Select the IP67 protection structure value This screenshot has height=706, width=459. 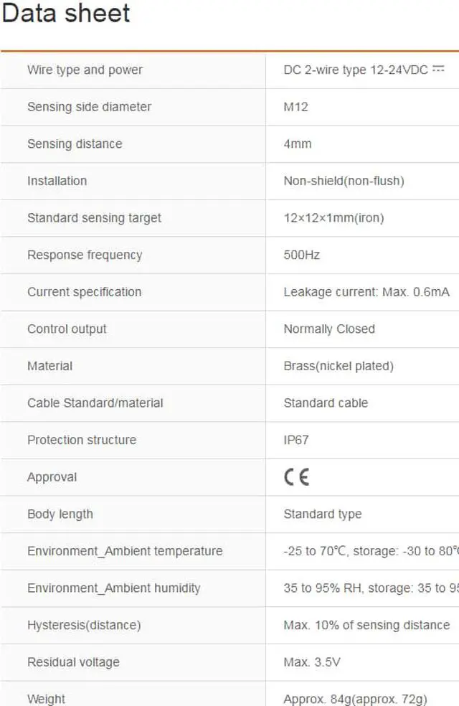coord(296,440)
